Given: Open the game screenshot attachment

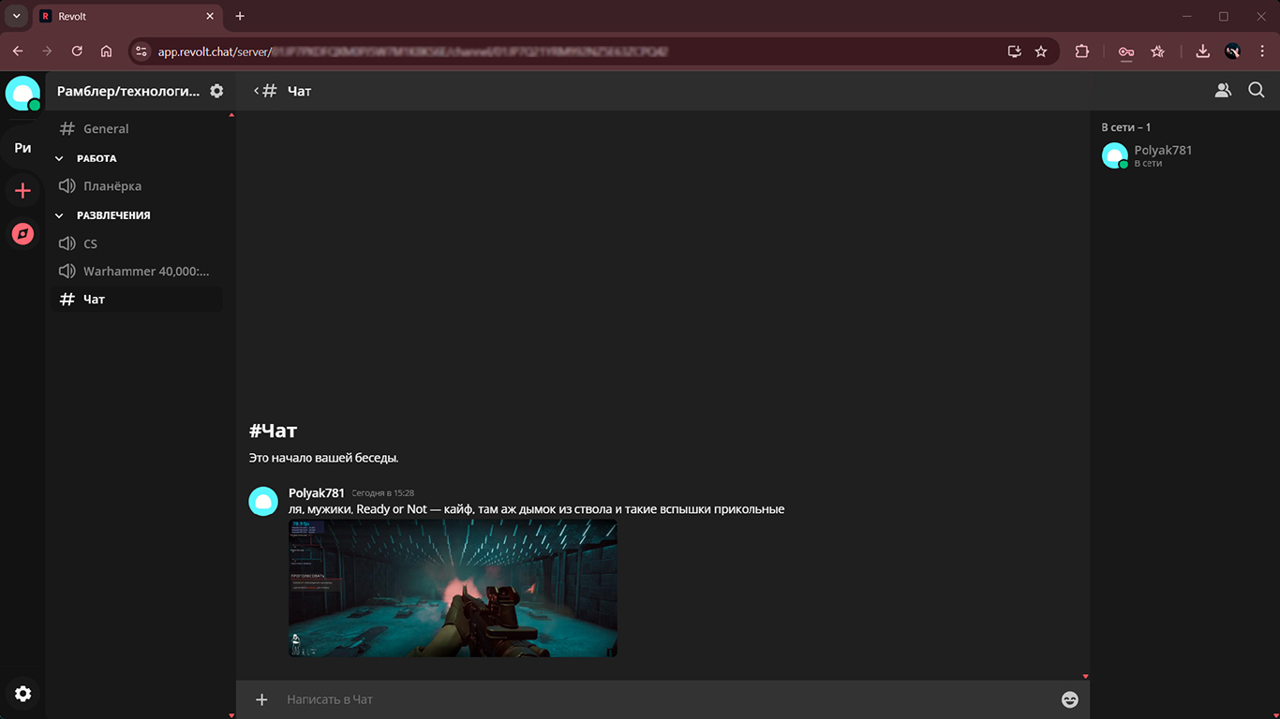Looking at the screenshot, I should [x=453, y=588].
